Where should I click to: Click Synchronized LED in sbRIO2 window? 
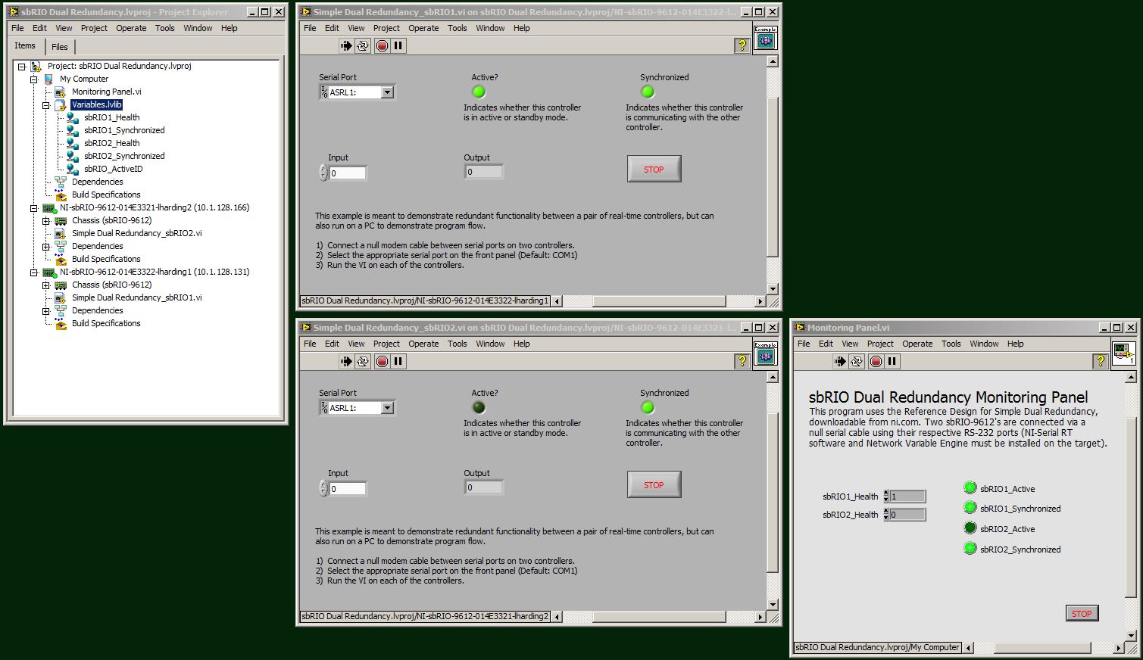[x=648, y=407]
